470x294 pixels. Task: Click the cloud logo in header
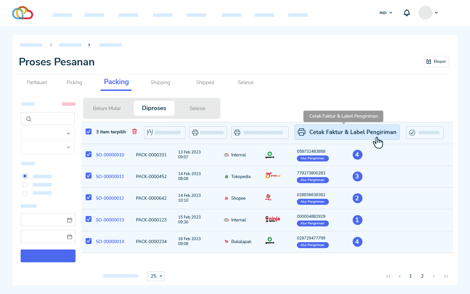(x=22, y=13)
